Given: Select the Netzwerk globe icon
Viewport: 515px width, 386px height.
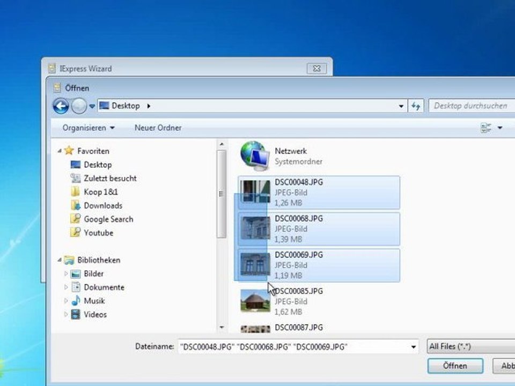Looking at the screenshot, I should pos(255,156).
